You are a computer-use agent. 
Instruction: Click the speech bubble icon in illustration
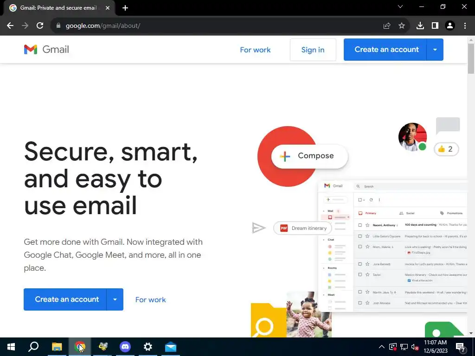click(448, 125)
